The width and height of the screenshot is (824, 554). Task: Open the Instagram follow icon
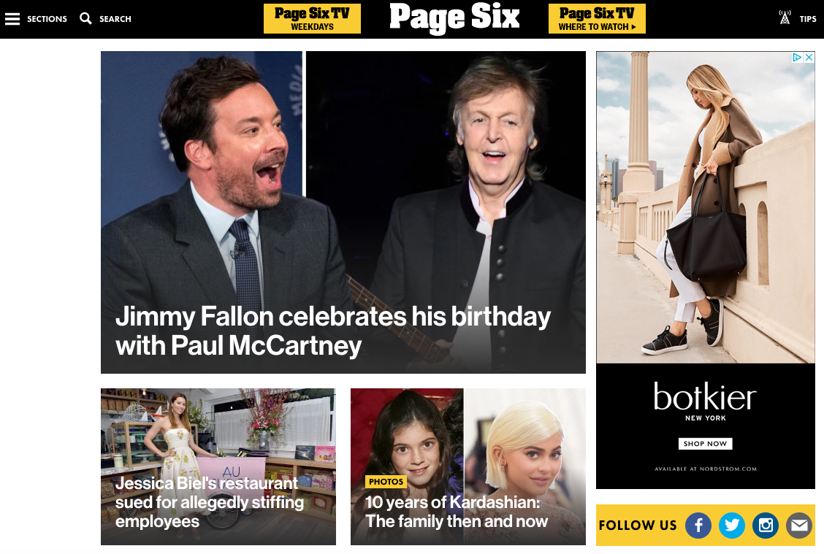766,525
